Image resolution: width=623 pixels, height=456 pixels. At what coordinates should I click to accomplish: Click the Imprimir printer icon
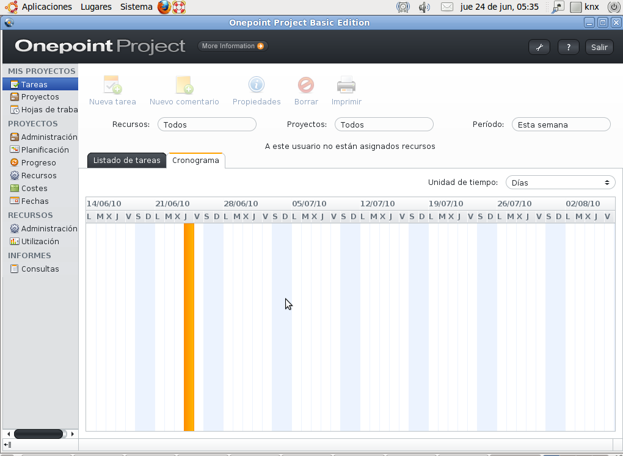pos(346,85)
